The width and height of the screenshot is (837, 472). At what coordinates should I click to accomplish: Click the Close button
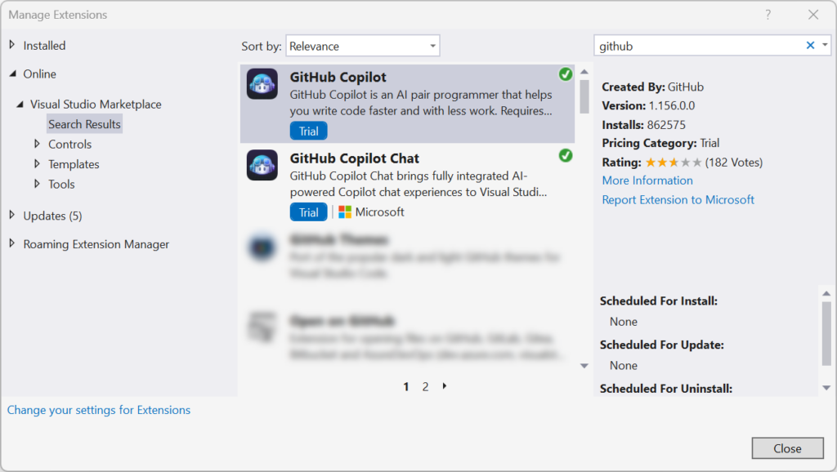(x=787, y=448)
